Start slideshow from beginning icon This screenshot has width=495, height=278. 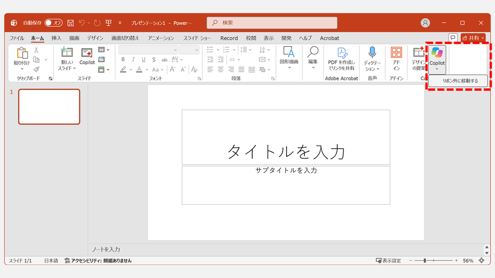tap(109, 23)
